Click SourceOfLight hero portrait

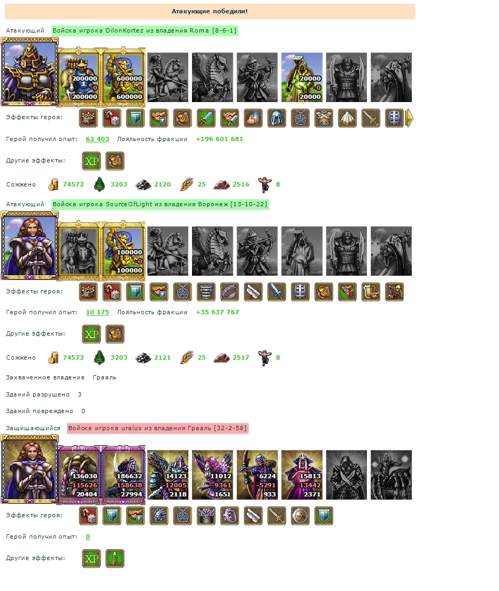click(29, 246)
